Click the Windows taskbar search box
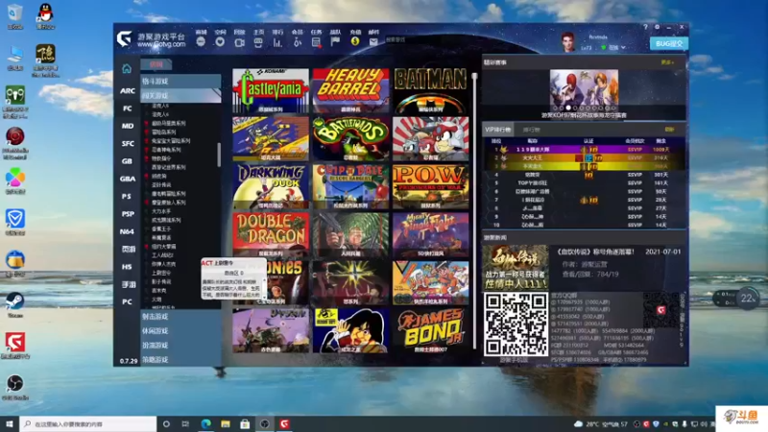 click(88, 423)
